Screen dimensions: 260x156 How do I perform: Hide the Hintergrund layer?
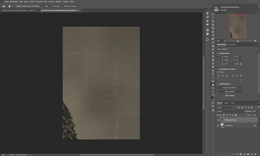(218, 126)
